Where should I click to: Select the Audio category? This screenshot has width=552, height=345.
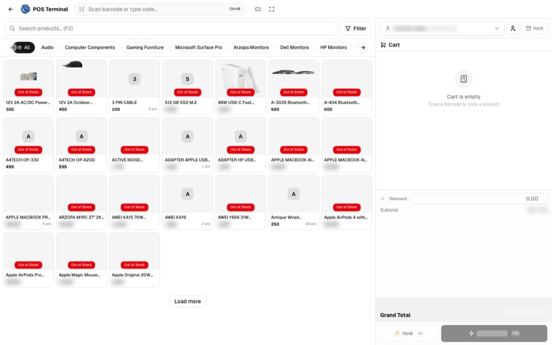47,48
